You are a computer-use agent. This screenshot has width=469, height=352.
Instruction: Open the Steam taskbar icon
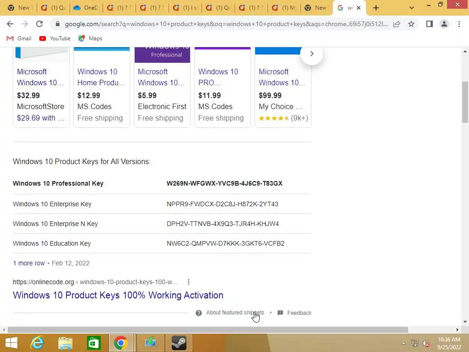coord(179,343)
